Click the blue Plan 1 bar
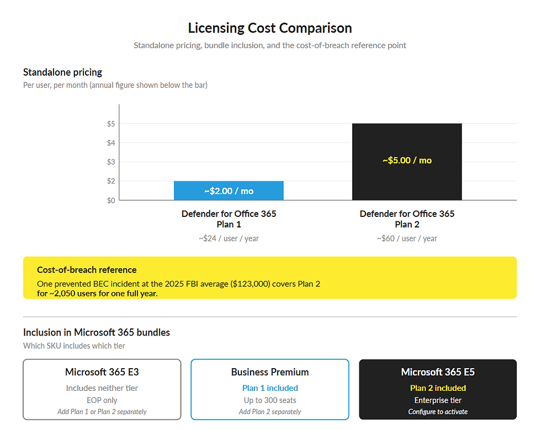 [x=229, y=190]
